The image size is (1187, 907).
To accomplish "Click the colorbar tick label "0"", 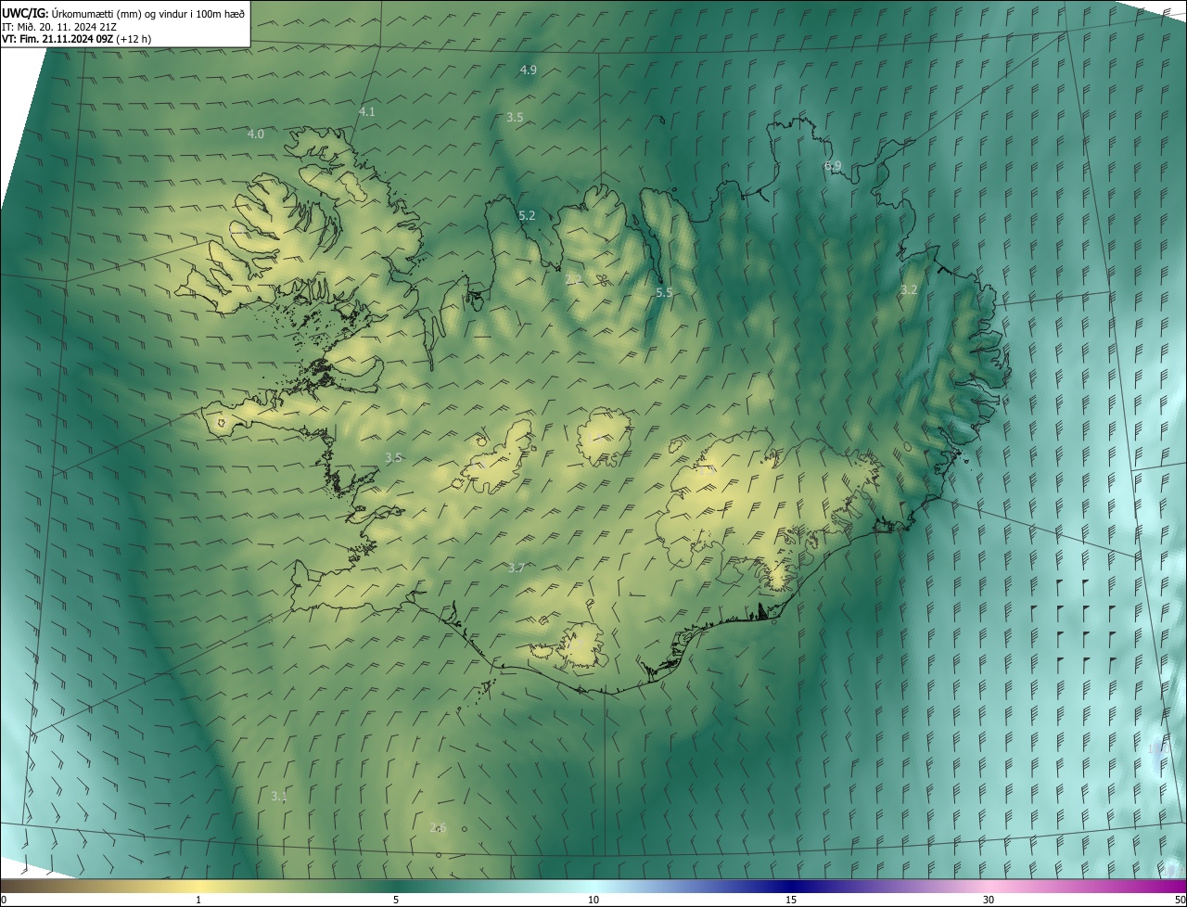I will pyautogui.click(x=4, y=900).
